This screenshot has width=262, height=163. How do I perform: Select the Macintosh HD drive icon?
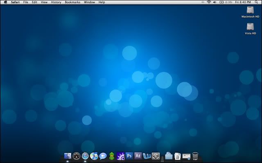point(250,10)
